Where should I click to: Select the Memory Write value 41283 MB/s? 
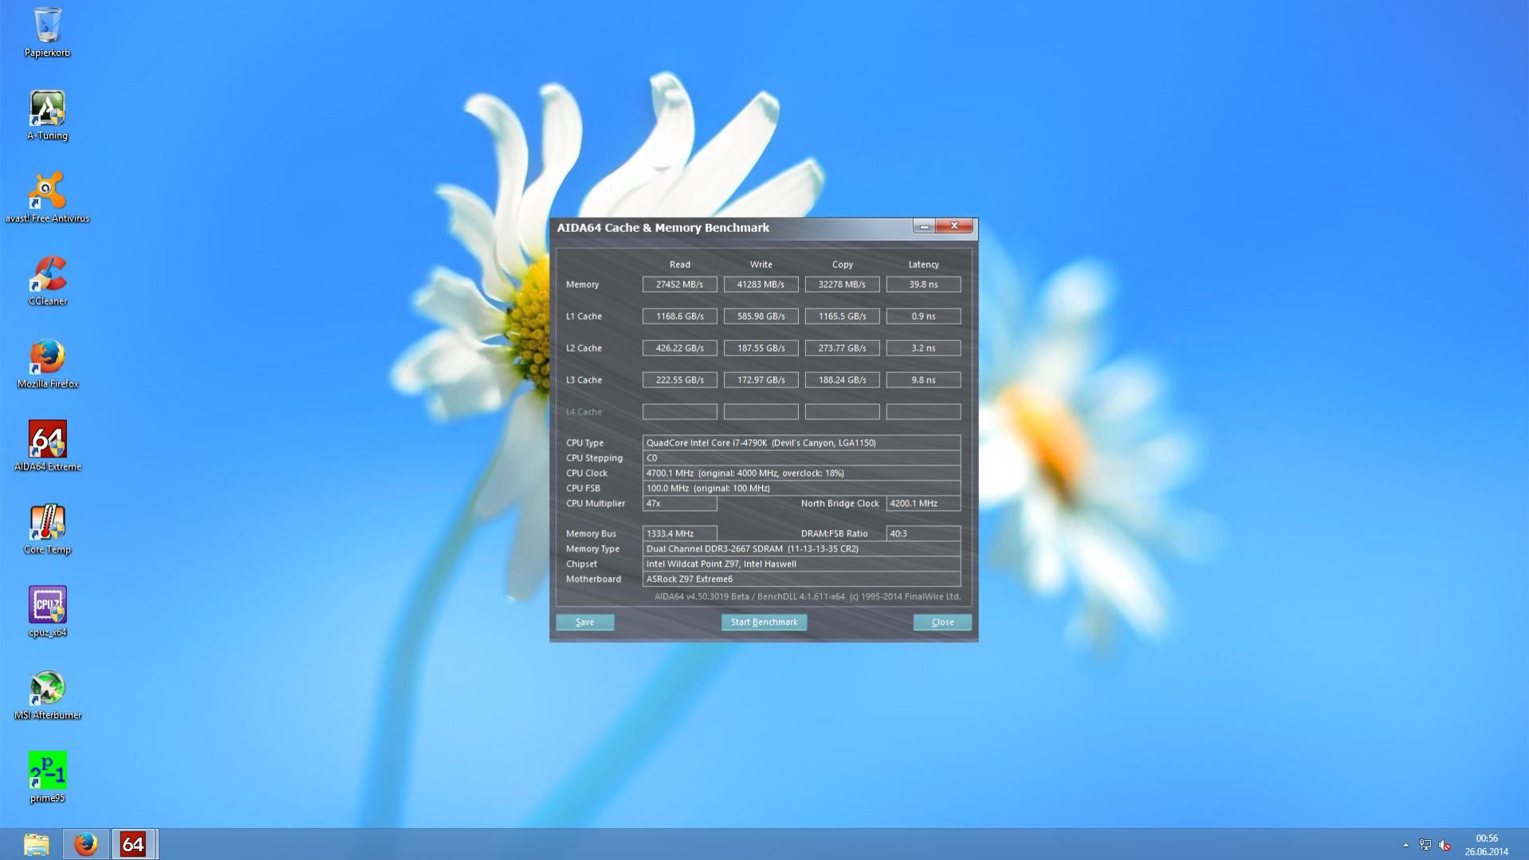click(x=761, y=285)
